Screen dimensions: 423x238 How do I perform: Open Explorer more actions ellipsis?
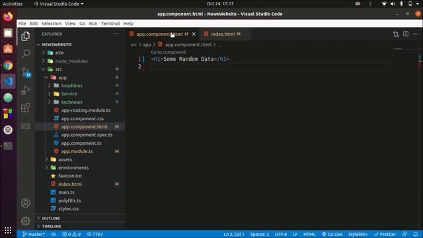116,34
